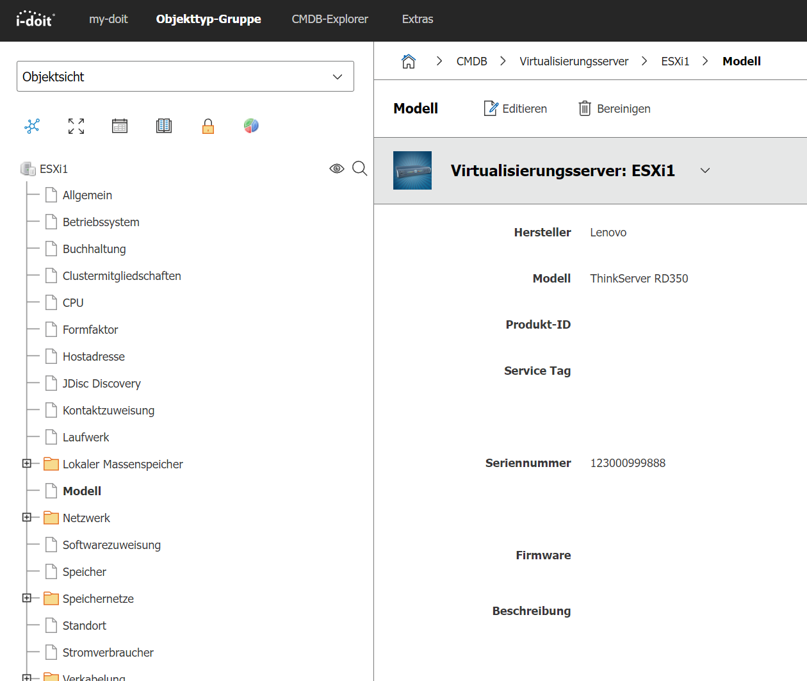Go to home via breadcrumb house icon
Screen dimensions: 807x681
[409, 62]
